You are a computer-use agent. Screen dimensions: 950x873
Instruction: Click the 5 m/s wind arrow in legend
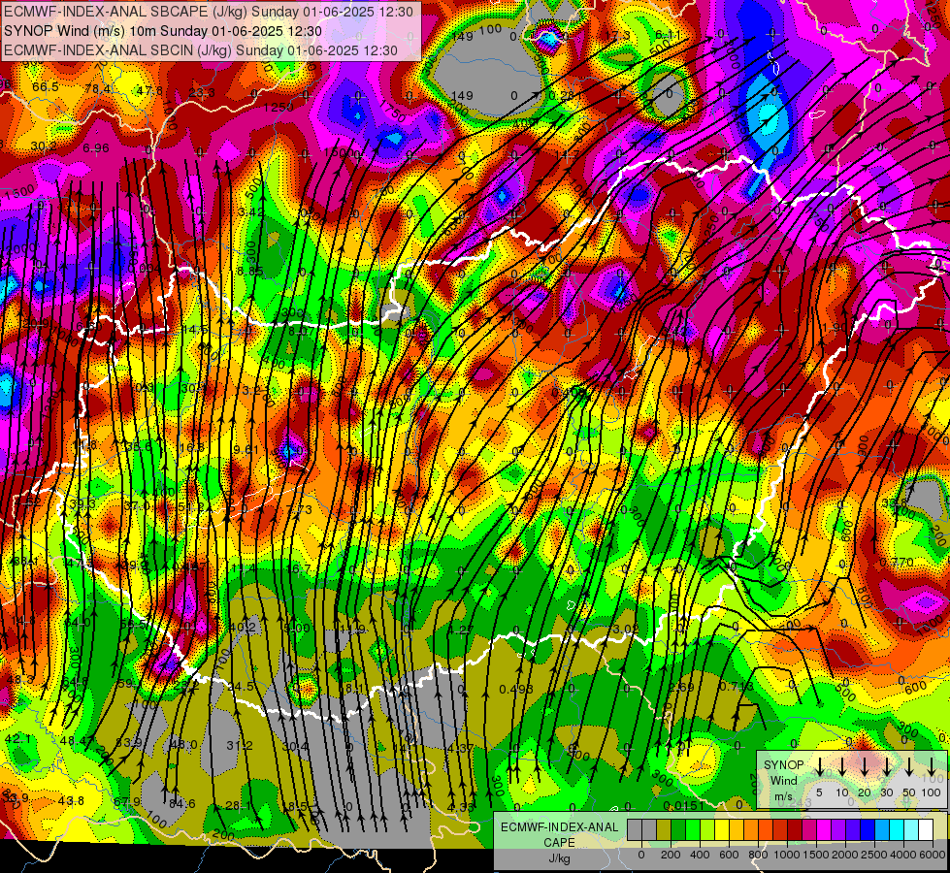coord(820,767)
